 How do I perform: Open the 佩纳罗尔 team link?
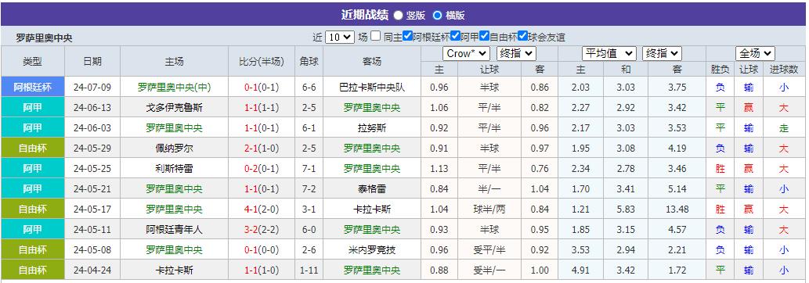(174, 149)
